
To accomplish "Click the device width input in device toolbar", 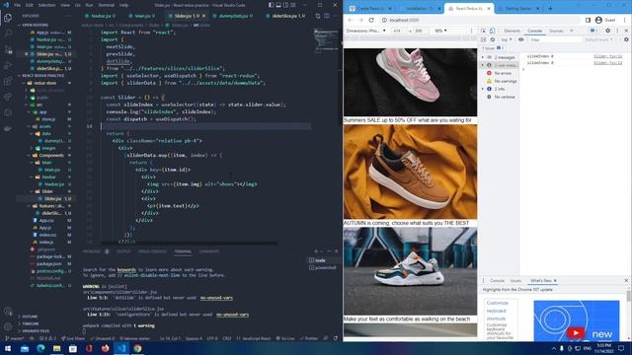I will 398,31.
